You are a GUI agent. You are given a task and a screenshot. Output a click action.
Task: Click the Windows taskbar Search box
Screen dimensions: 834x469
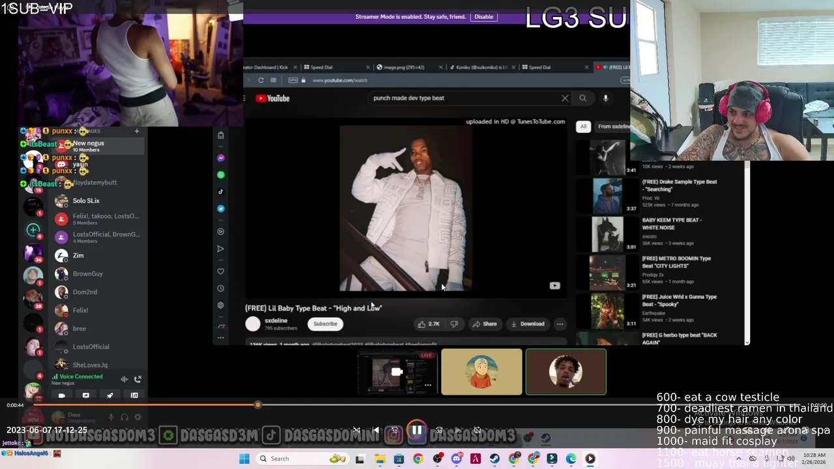[x=302, y=459]
